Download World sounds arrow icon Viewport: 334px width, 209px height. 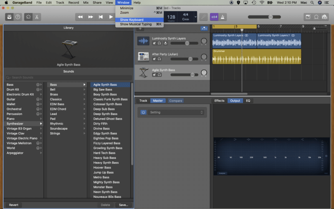click(38, 148)
